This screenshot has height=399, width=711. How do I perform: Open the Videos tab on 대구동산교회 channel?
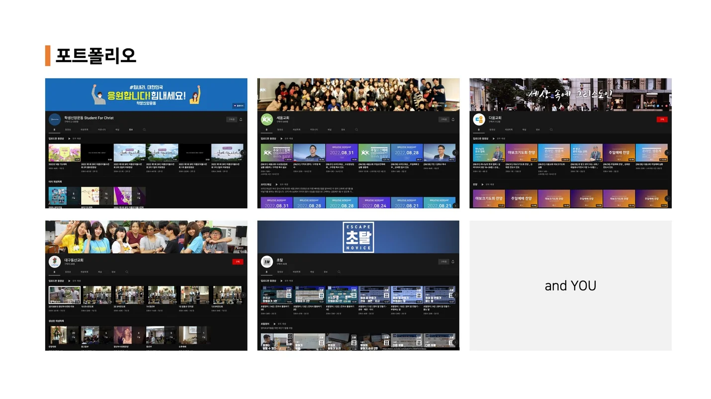click(68, 272)
